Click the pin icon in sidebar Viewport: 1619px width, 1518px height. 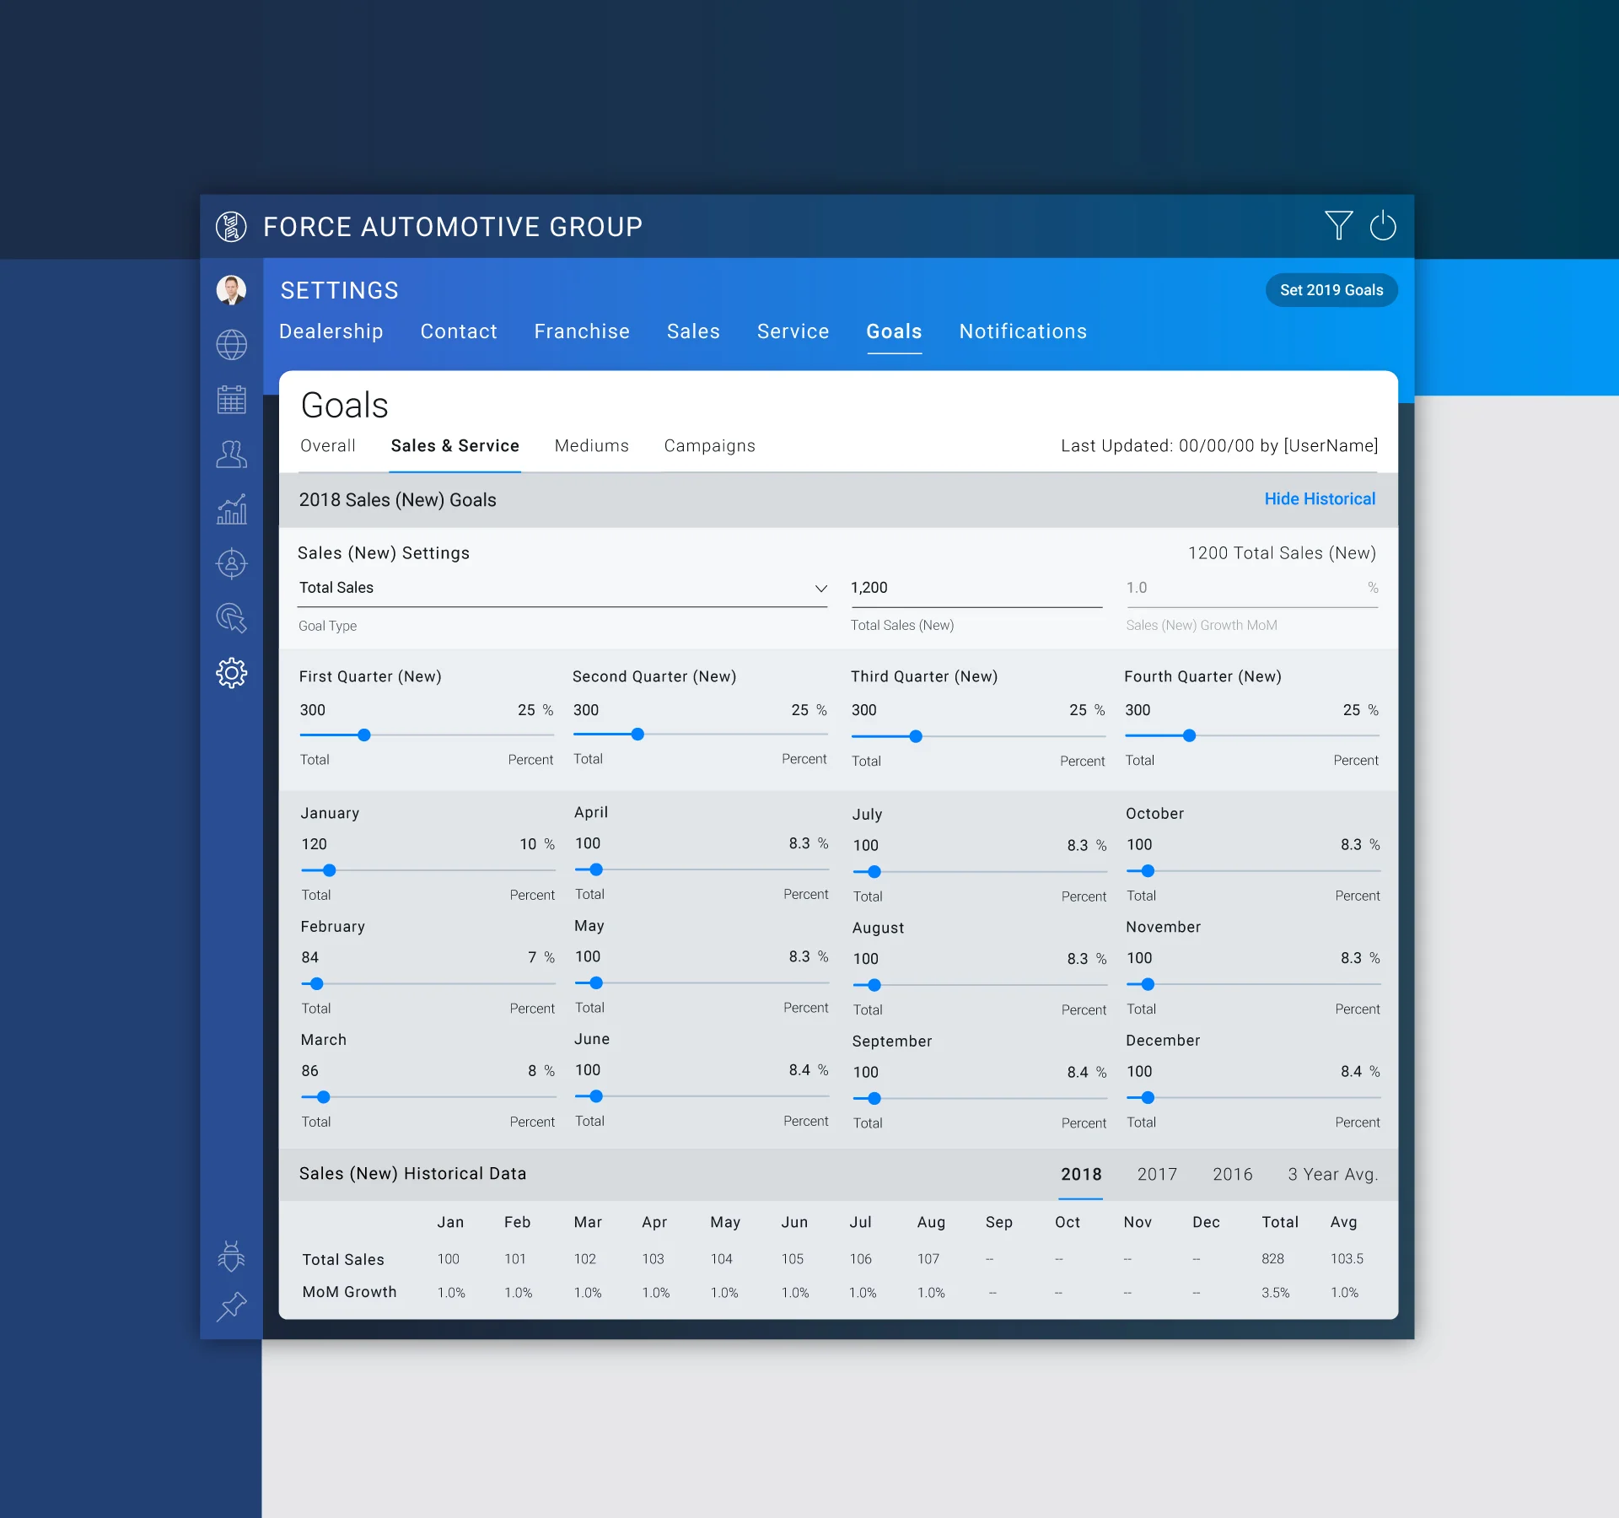point(231,1306)
